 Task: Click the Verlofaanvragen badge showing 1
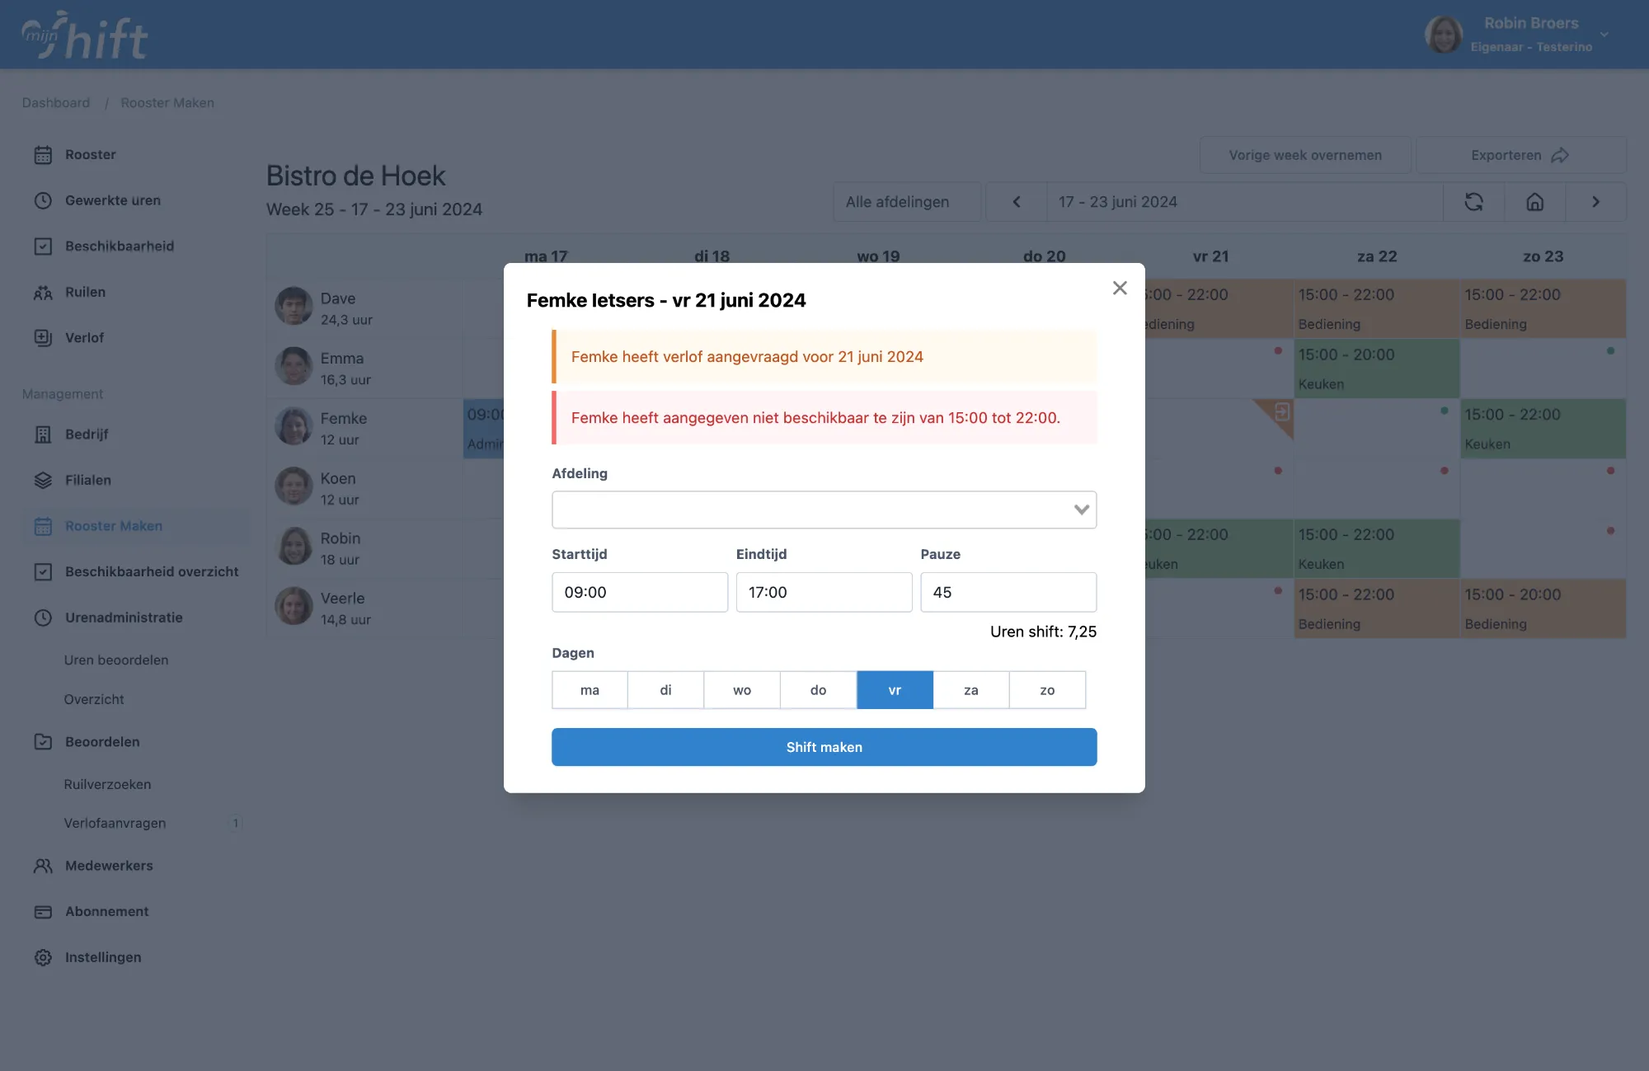tap(236, 823)
